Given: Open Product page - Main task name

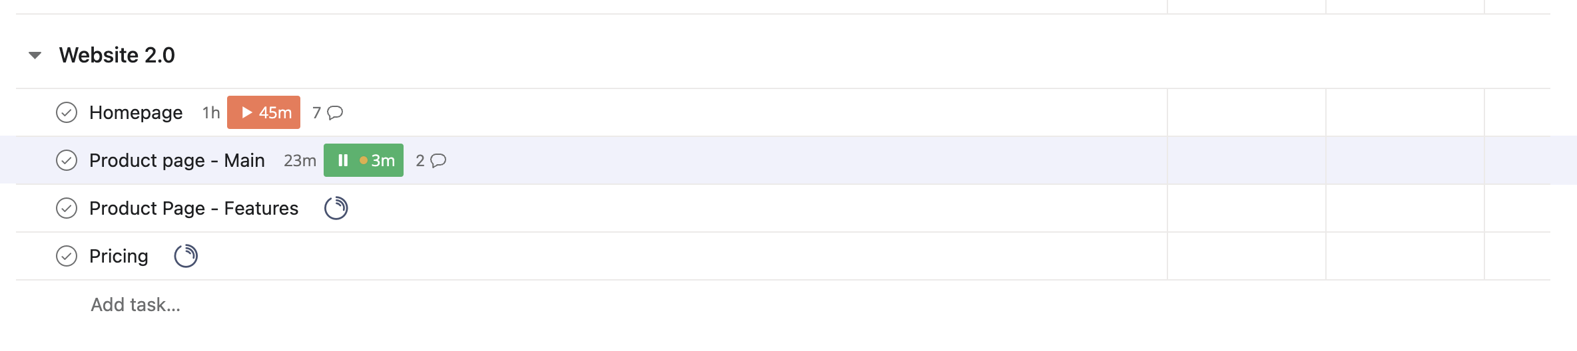Looking at the screenshot, I should click(x=177, y=160).
